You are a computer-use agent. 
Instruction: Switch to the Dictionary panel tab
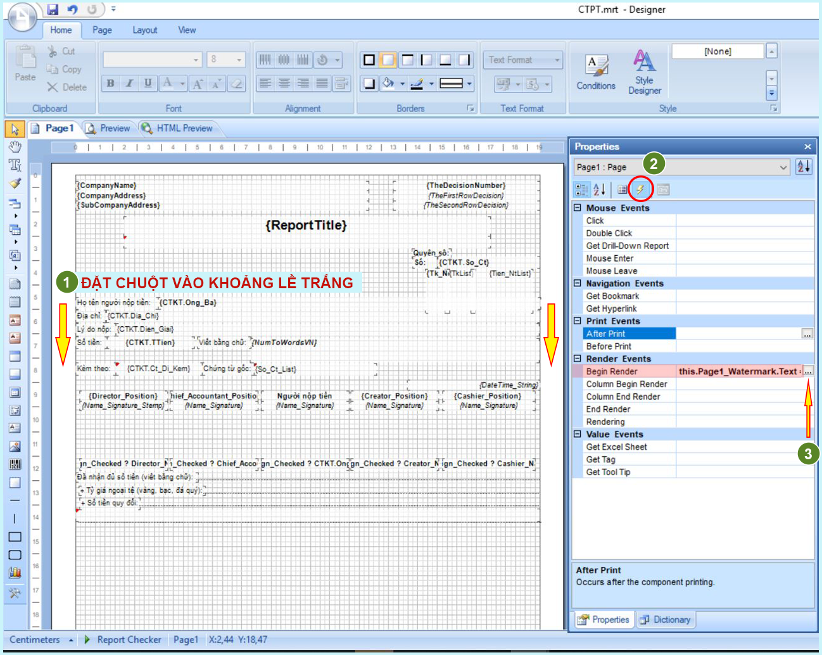665,620
